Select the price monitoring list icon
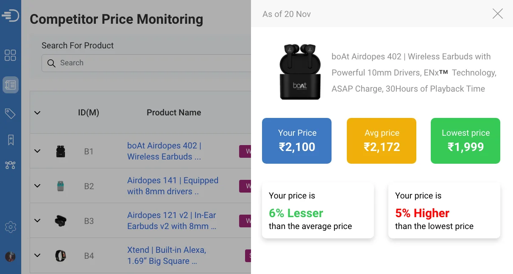Screen dimensions: 513x274 coord(11,85)
